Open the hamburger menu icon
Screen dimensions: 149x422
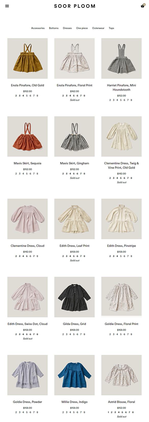coord(7,6)
